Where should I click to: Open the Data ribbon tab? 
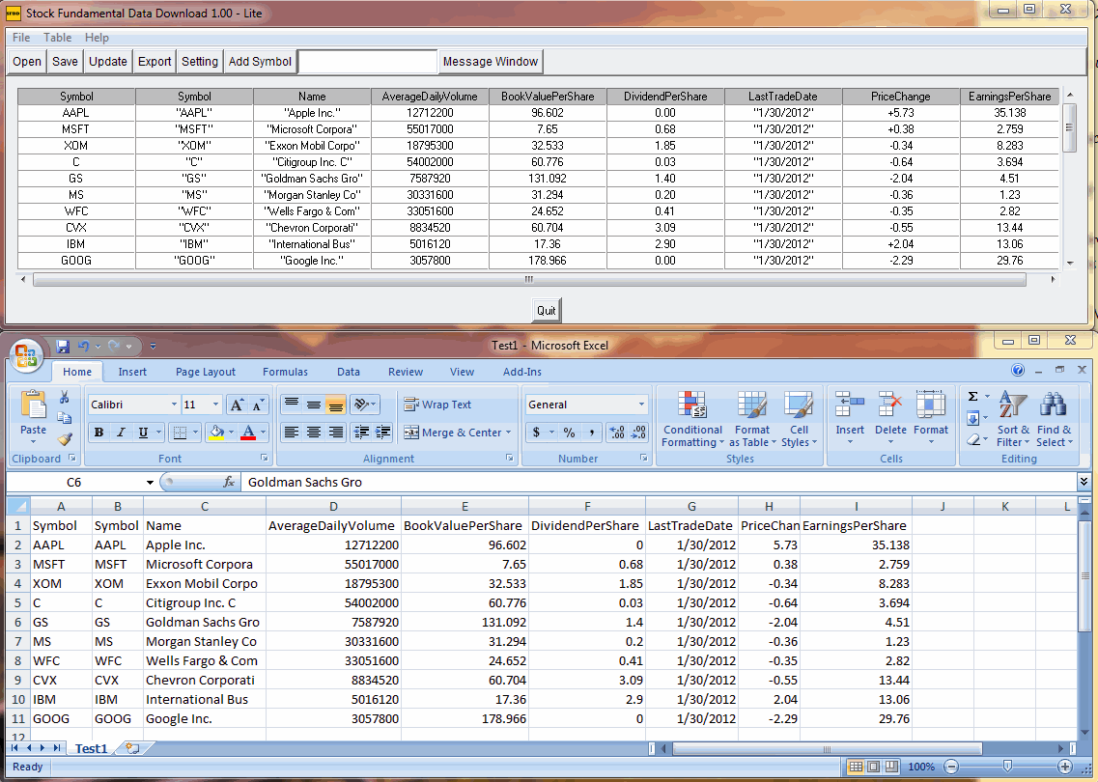point(348,372)
